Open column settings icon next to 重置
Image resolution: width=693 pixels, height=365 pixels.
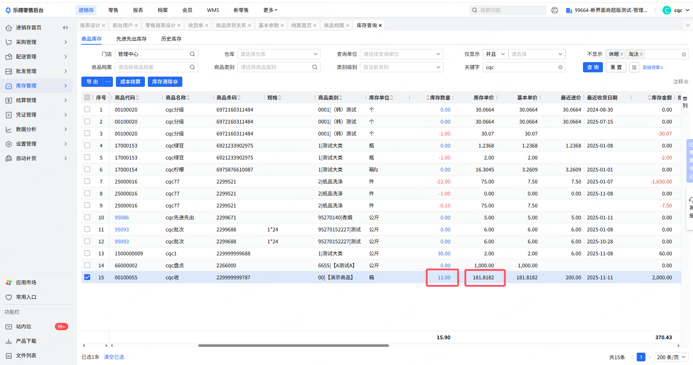634,68
